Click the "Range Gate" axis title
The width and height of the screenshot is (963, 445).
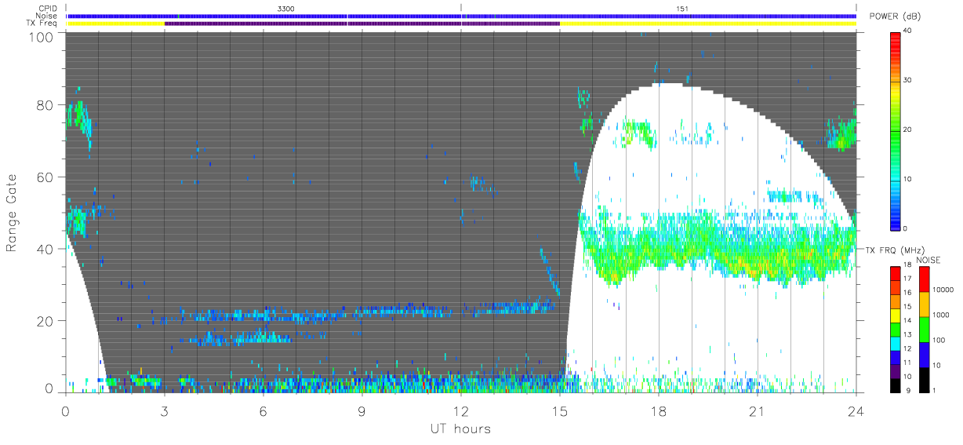pyautogui.click(x=12, y=213)
